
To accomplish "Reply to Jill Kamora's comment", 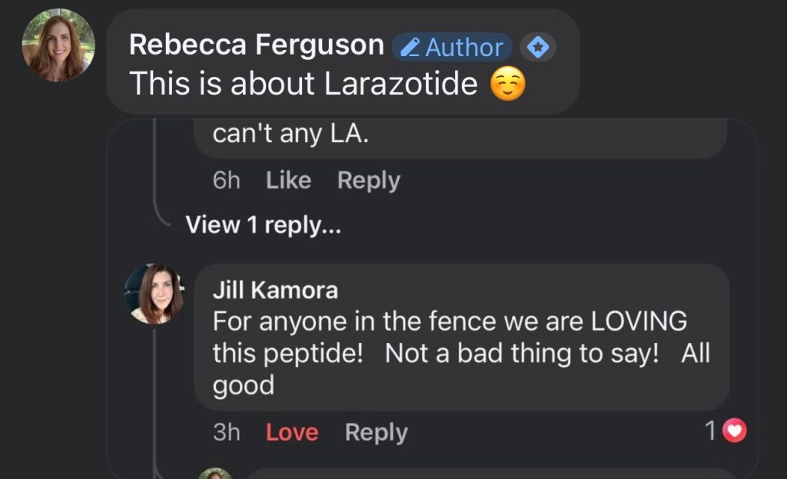I will (376, 433).
